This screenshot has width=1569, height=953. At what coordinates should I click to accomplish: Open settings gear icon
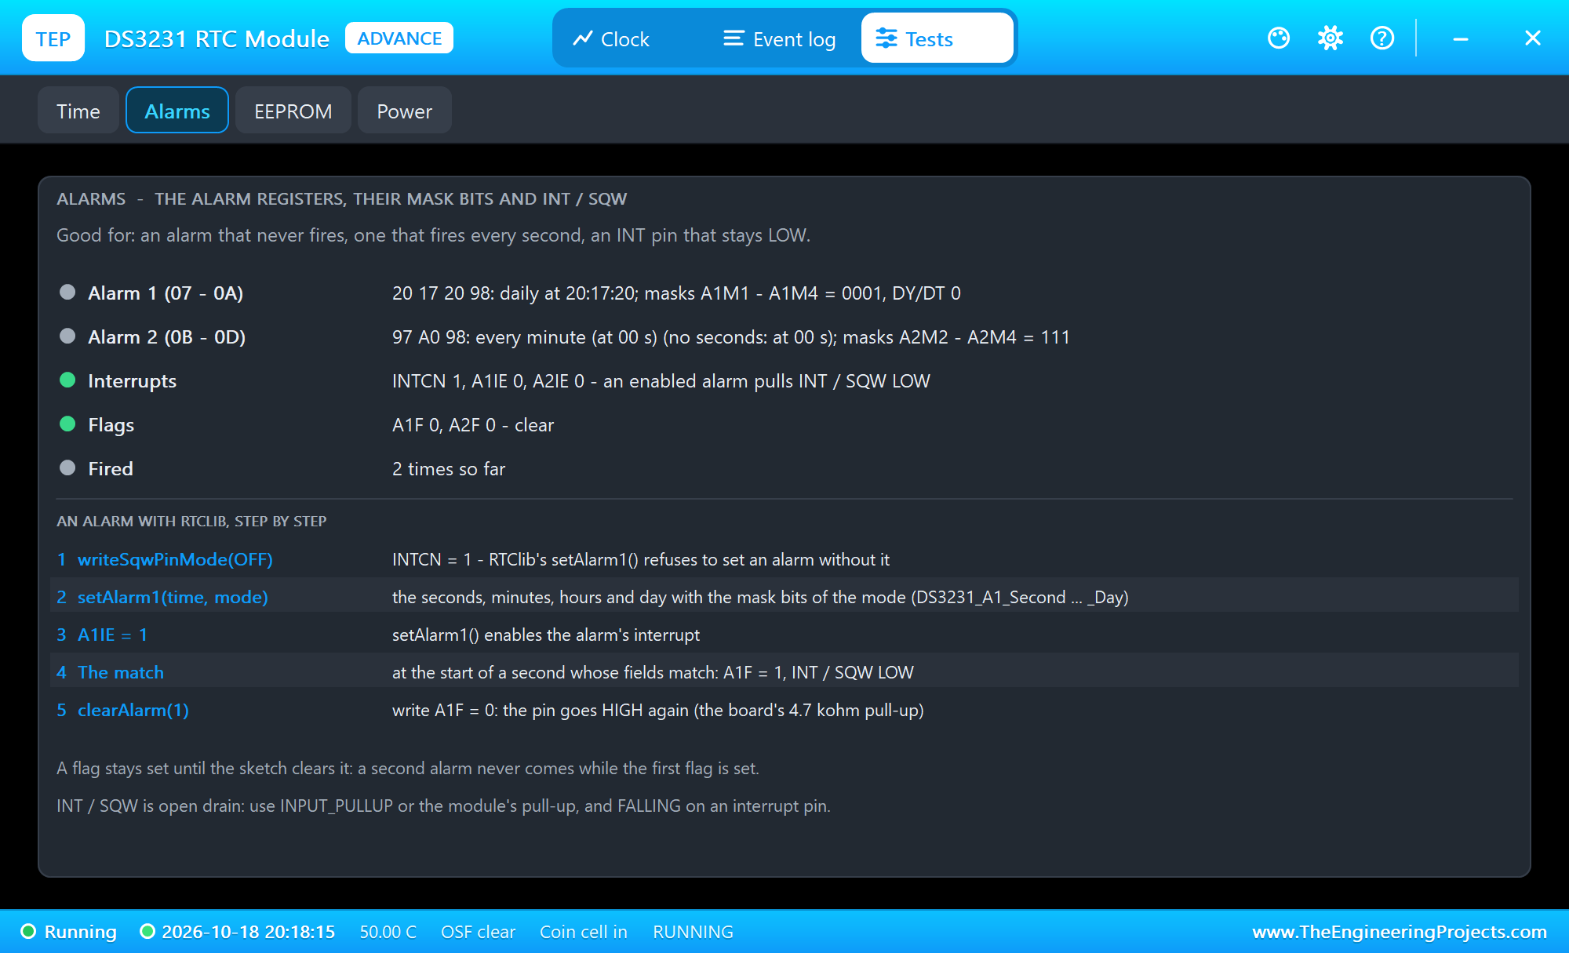click(1331, 38)
